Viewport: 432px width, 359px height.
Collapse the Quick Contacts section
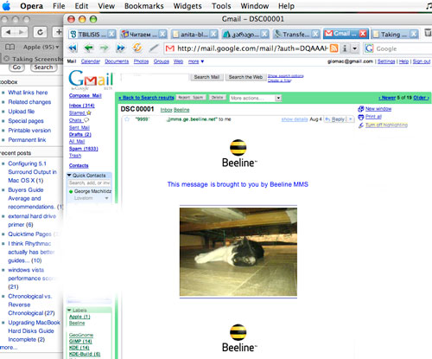click(x=69, y=175)
